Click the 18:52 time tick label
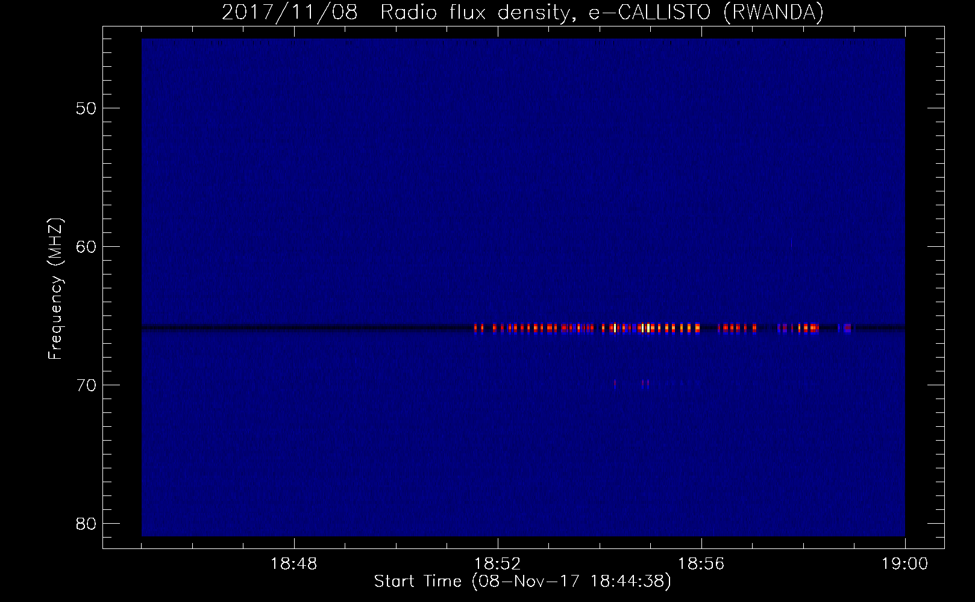975x602 pixels. (498, 564)
